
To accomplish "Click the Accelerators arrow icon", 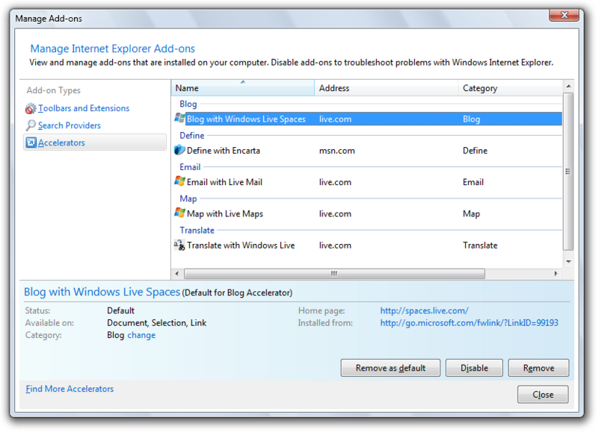I will click(31, 143).
